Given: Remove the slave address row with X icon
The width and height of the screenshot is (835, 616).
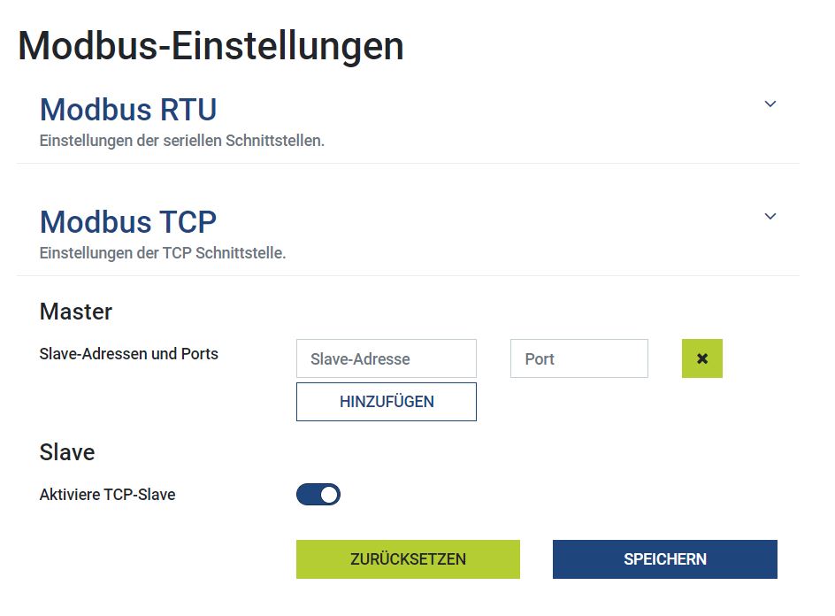Looking at the screenshot, I should tap(702, 358).
